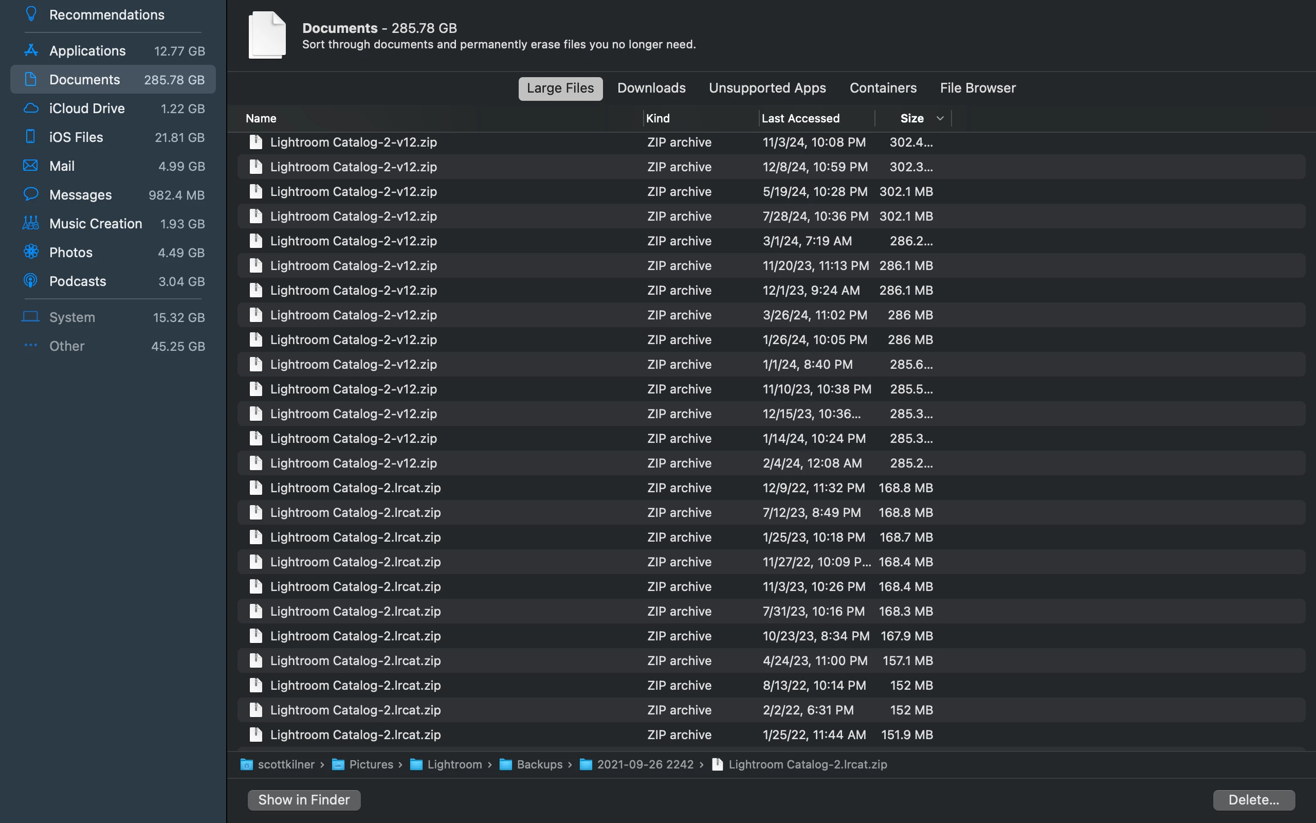1316x823 pixels.
Task: Click the Show in Finder button
Action: click(x=303, y=799)
